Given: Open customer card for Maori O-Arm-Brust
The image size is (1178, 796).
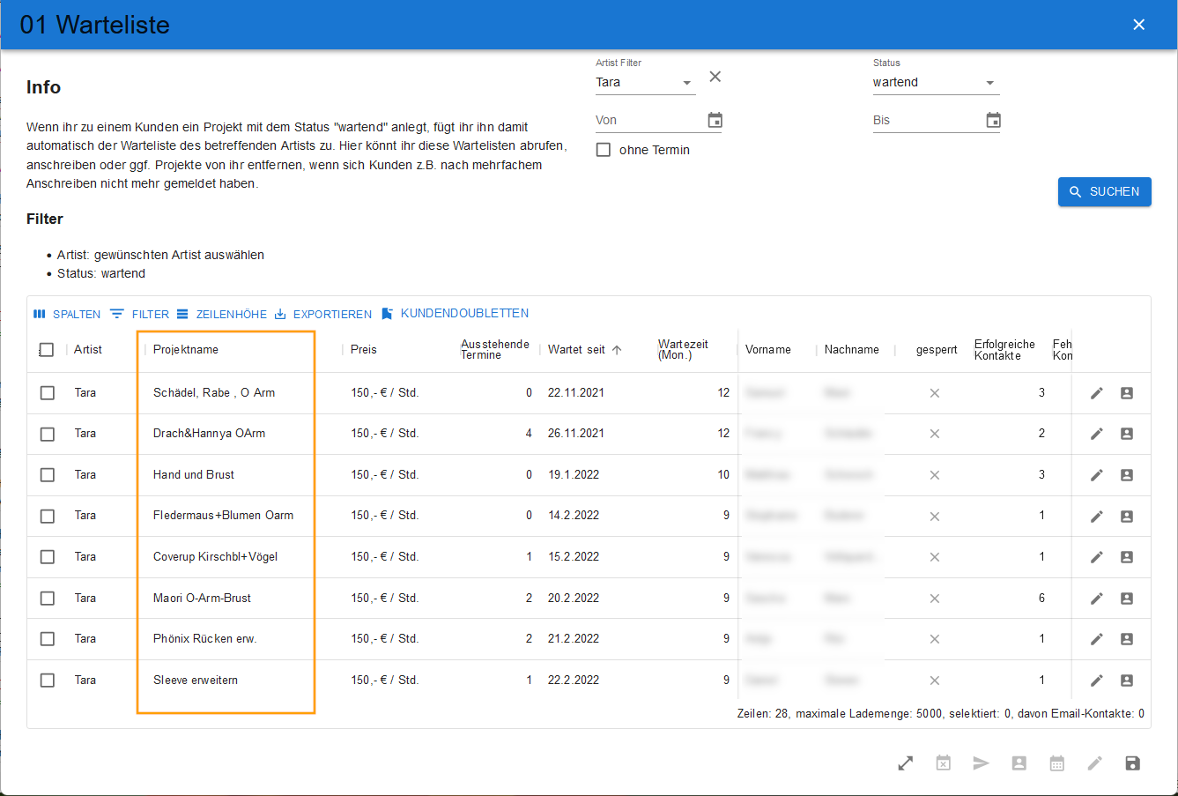Looking at the screenshot, I should coord(1127,599).
